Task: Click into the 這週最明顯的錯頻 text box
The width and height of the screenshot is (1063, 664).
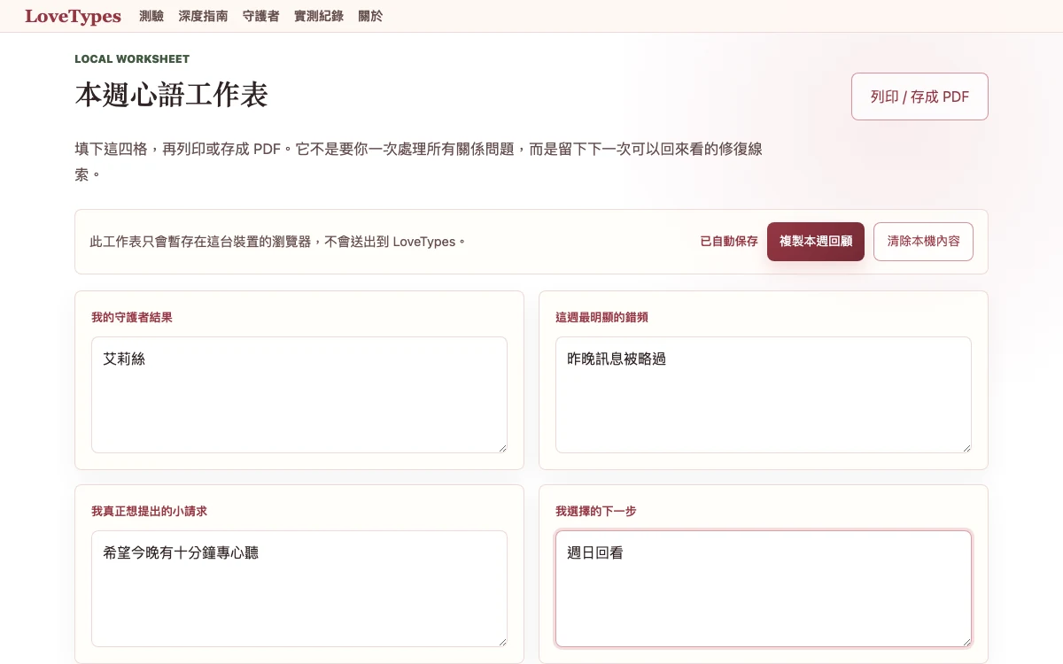Action: pyautogui.click(x=764, y=395)
